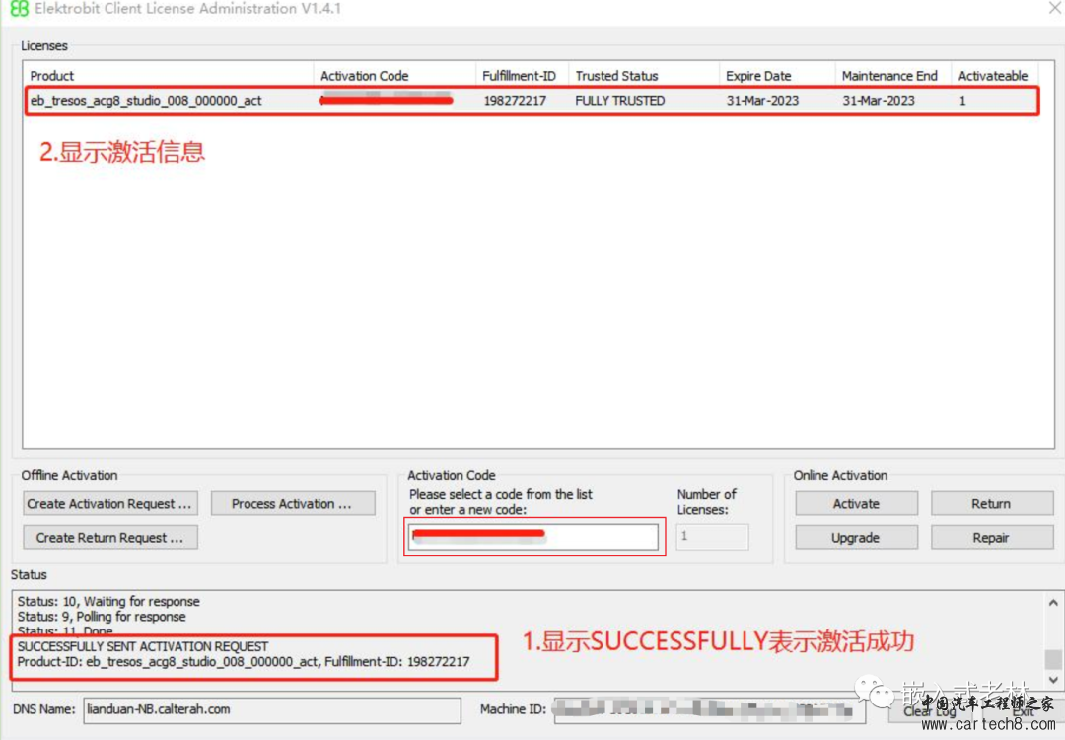1065x740 pixels.
Task: Click Maintenance End cell 31-Mar-2023
Action: 879,101
